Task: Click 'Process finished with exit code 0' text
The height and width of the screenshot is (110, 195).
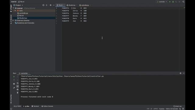Action: pos(37,97)
